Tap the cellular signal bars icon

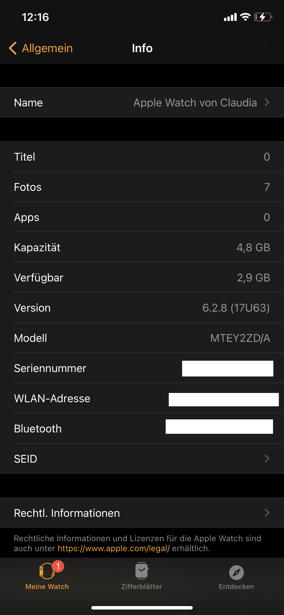[x=230, y=17]
